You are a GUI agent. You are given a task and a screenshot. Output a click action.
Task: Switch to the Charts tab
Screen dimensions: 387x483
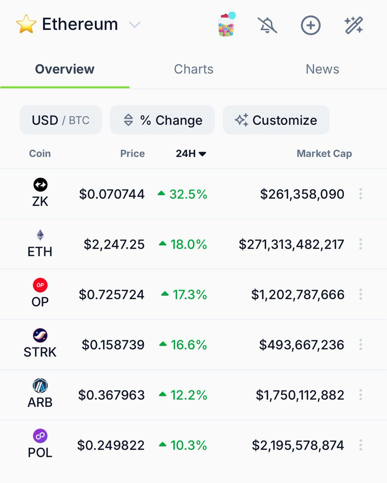click(x=193, y=69)
